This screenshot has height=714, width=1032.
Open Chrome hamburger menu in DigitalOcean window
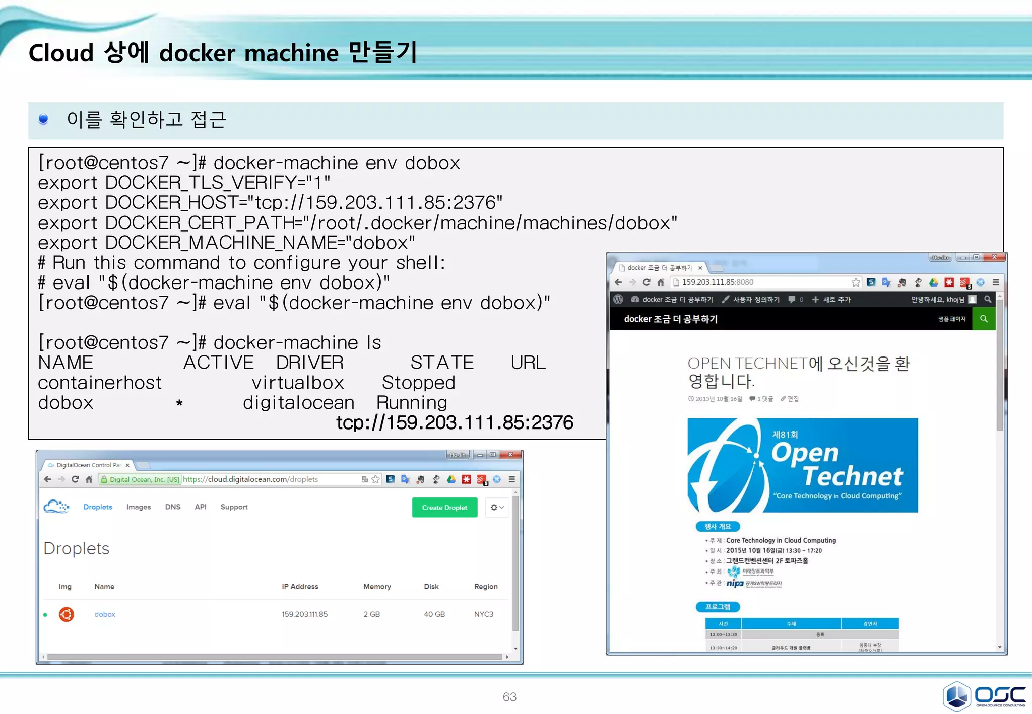pos(511,479)
